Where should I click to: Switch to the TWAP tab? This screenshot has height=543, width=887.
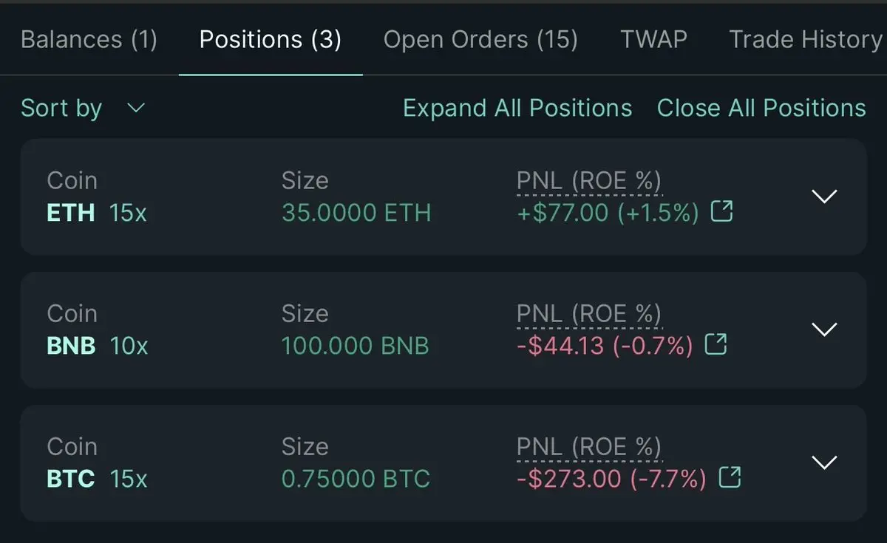653,39
